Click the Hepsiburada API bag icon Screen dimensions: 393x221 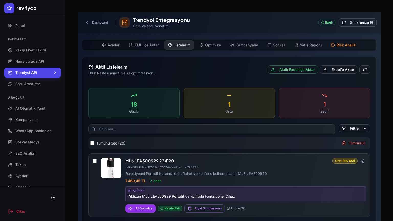pyautogui.click(x=10, y=61)
